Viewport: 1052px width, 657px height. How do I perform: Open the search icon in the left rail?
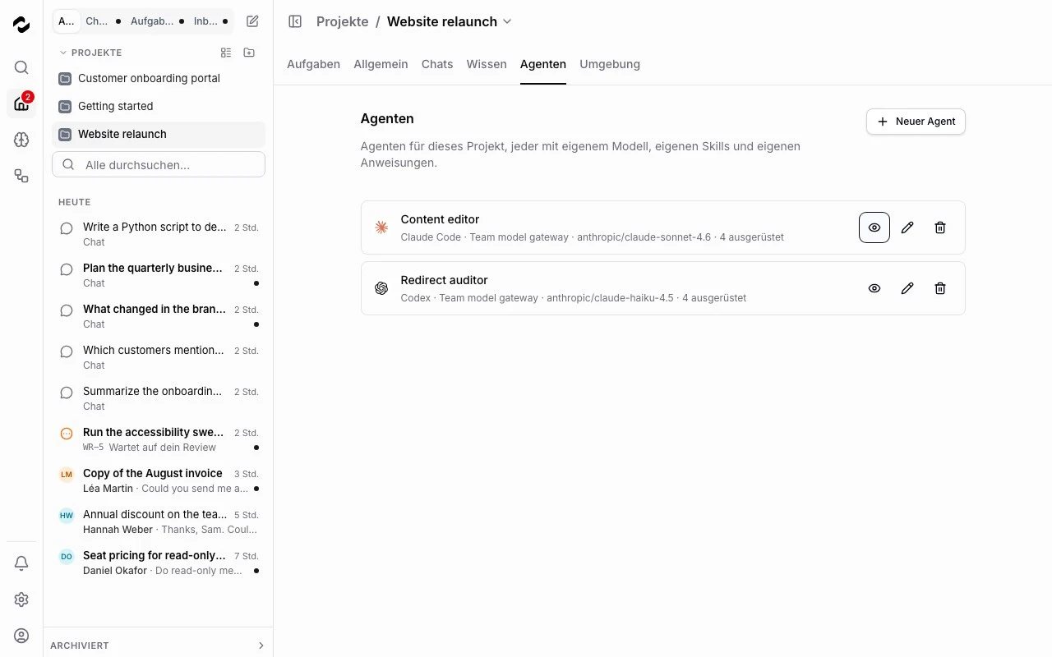click(21, 67)
